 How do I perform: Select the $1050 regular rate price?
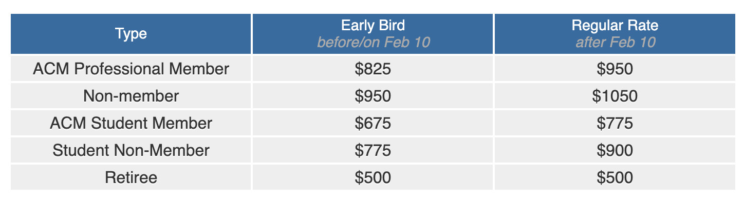pyautogui.click(x=615, y=96)
